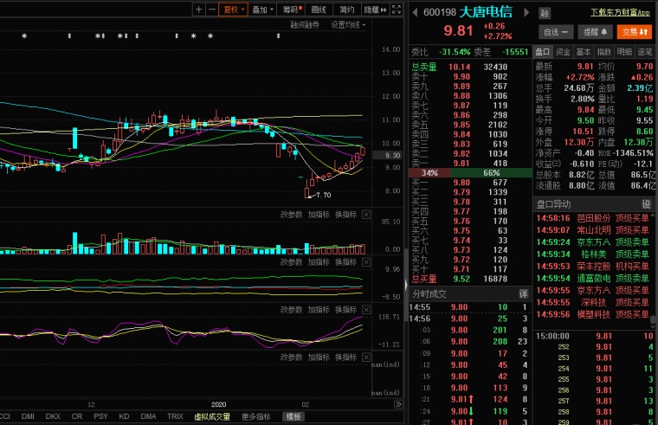
Task: Select DMA indicator tab
Action: [148, 416]
